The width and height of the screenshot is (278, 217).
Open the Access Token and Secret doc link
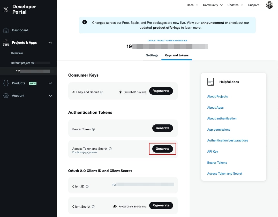(x=225, y=174)
